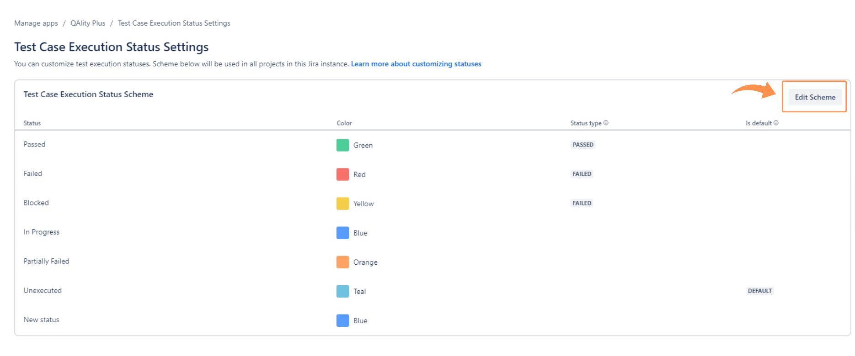Click the Blue swatch for New status
This screenshot has height=356, width=855.
click(x=342, y=320)
